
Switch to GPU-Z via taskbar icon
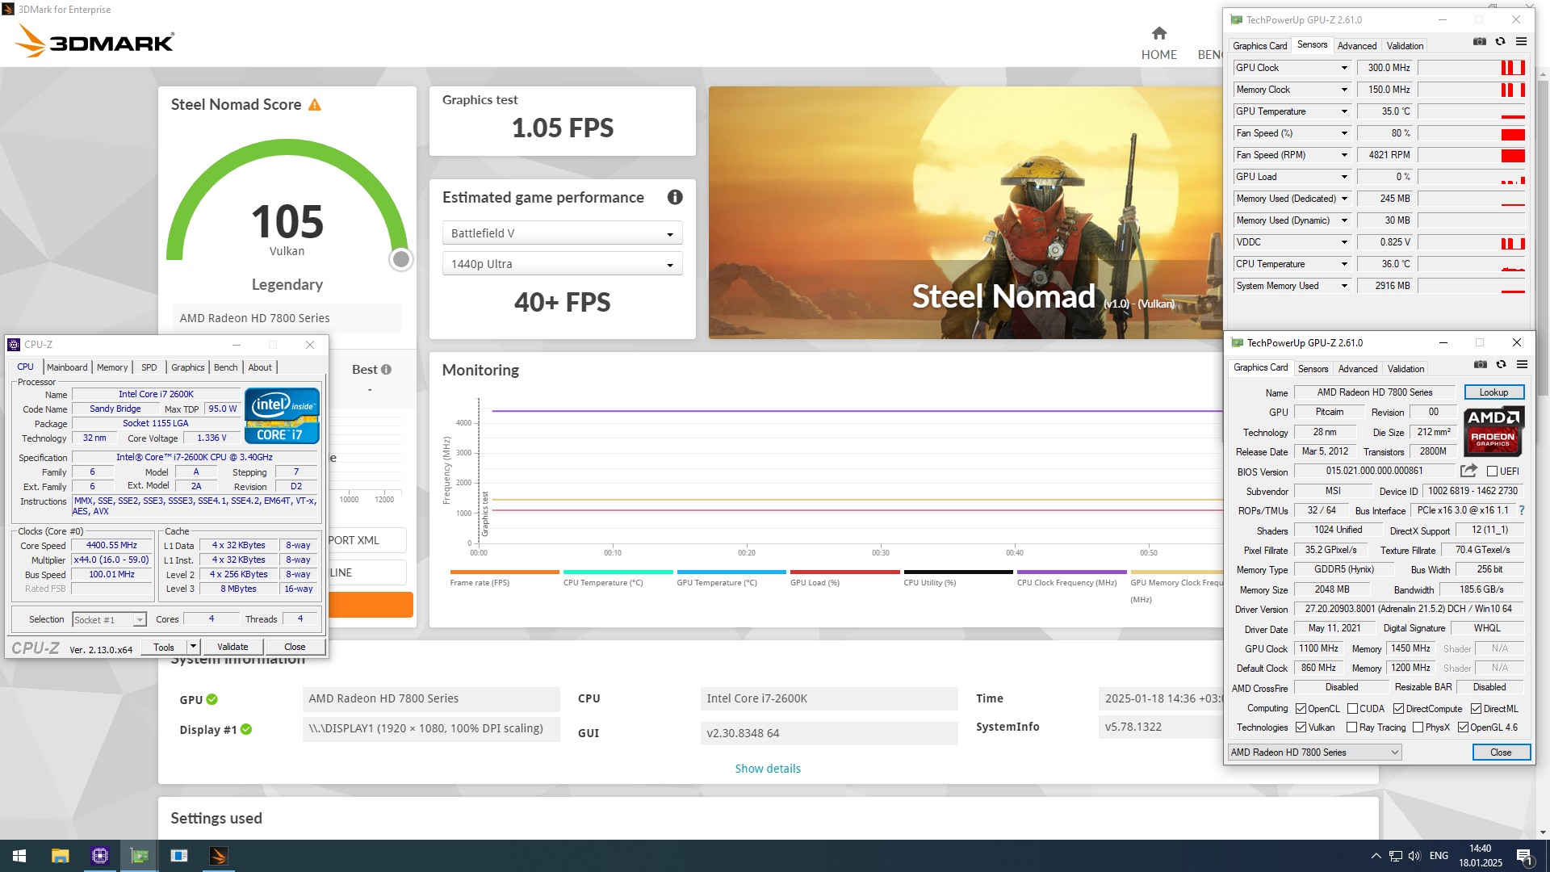140,856
